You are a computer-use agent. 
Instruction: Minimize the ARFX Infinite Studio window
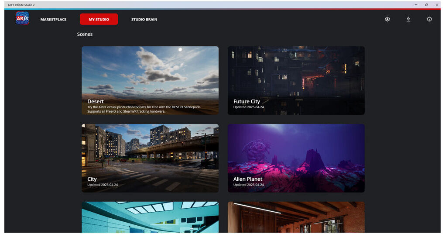tap(416, 5)
